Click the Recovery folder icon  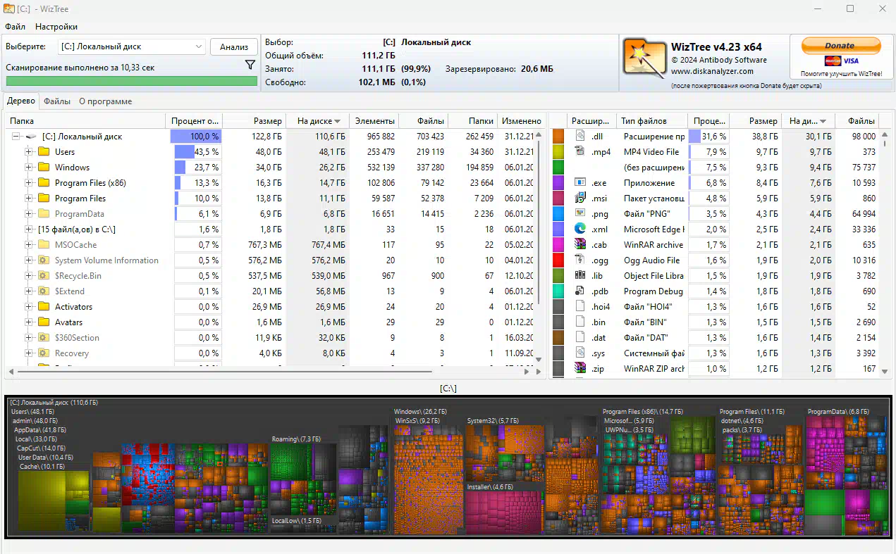tap(44, 353)
